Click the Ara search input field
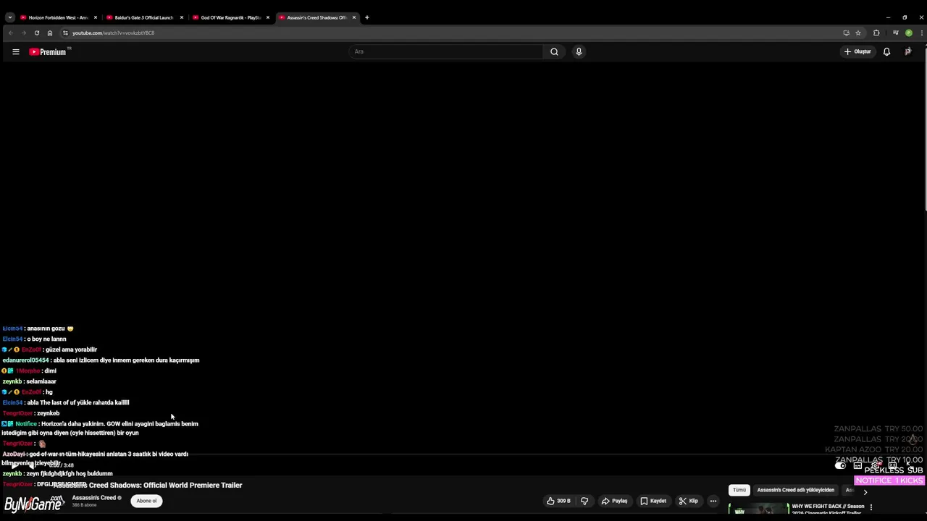The height and width of the screenshot is (521, 927). pyautogui.click(x=446, y=51)
